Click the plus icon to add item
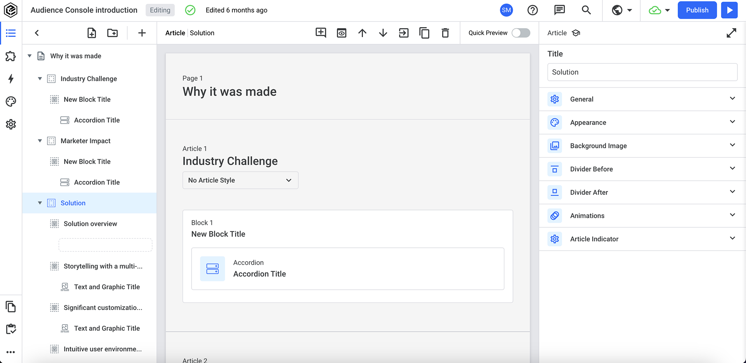Screen dimensions: 746x363 tap(142, 33)
